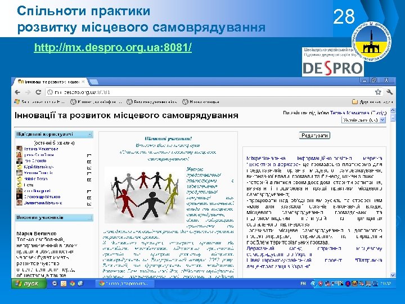This screenshot has width=405, height=304.
Task: Go back with browser back arrow
Action: click(17, 92)
